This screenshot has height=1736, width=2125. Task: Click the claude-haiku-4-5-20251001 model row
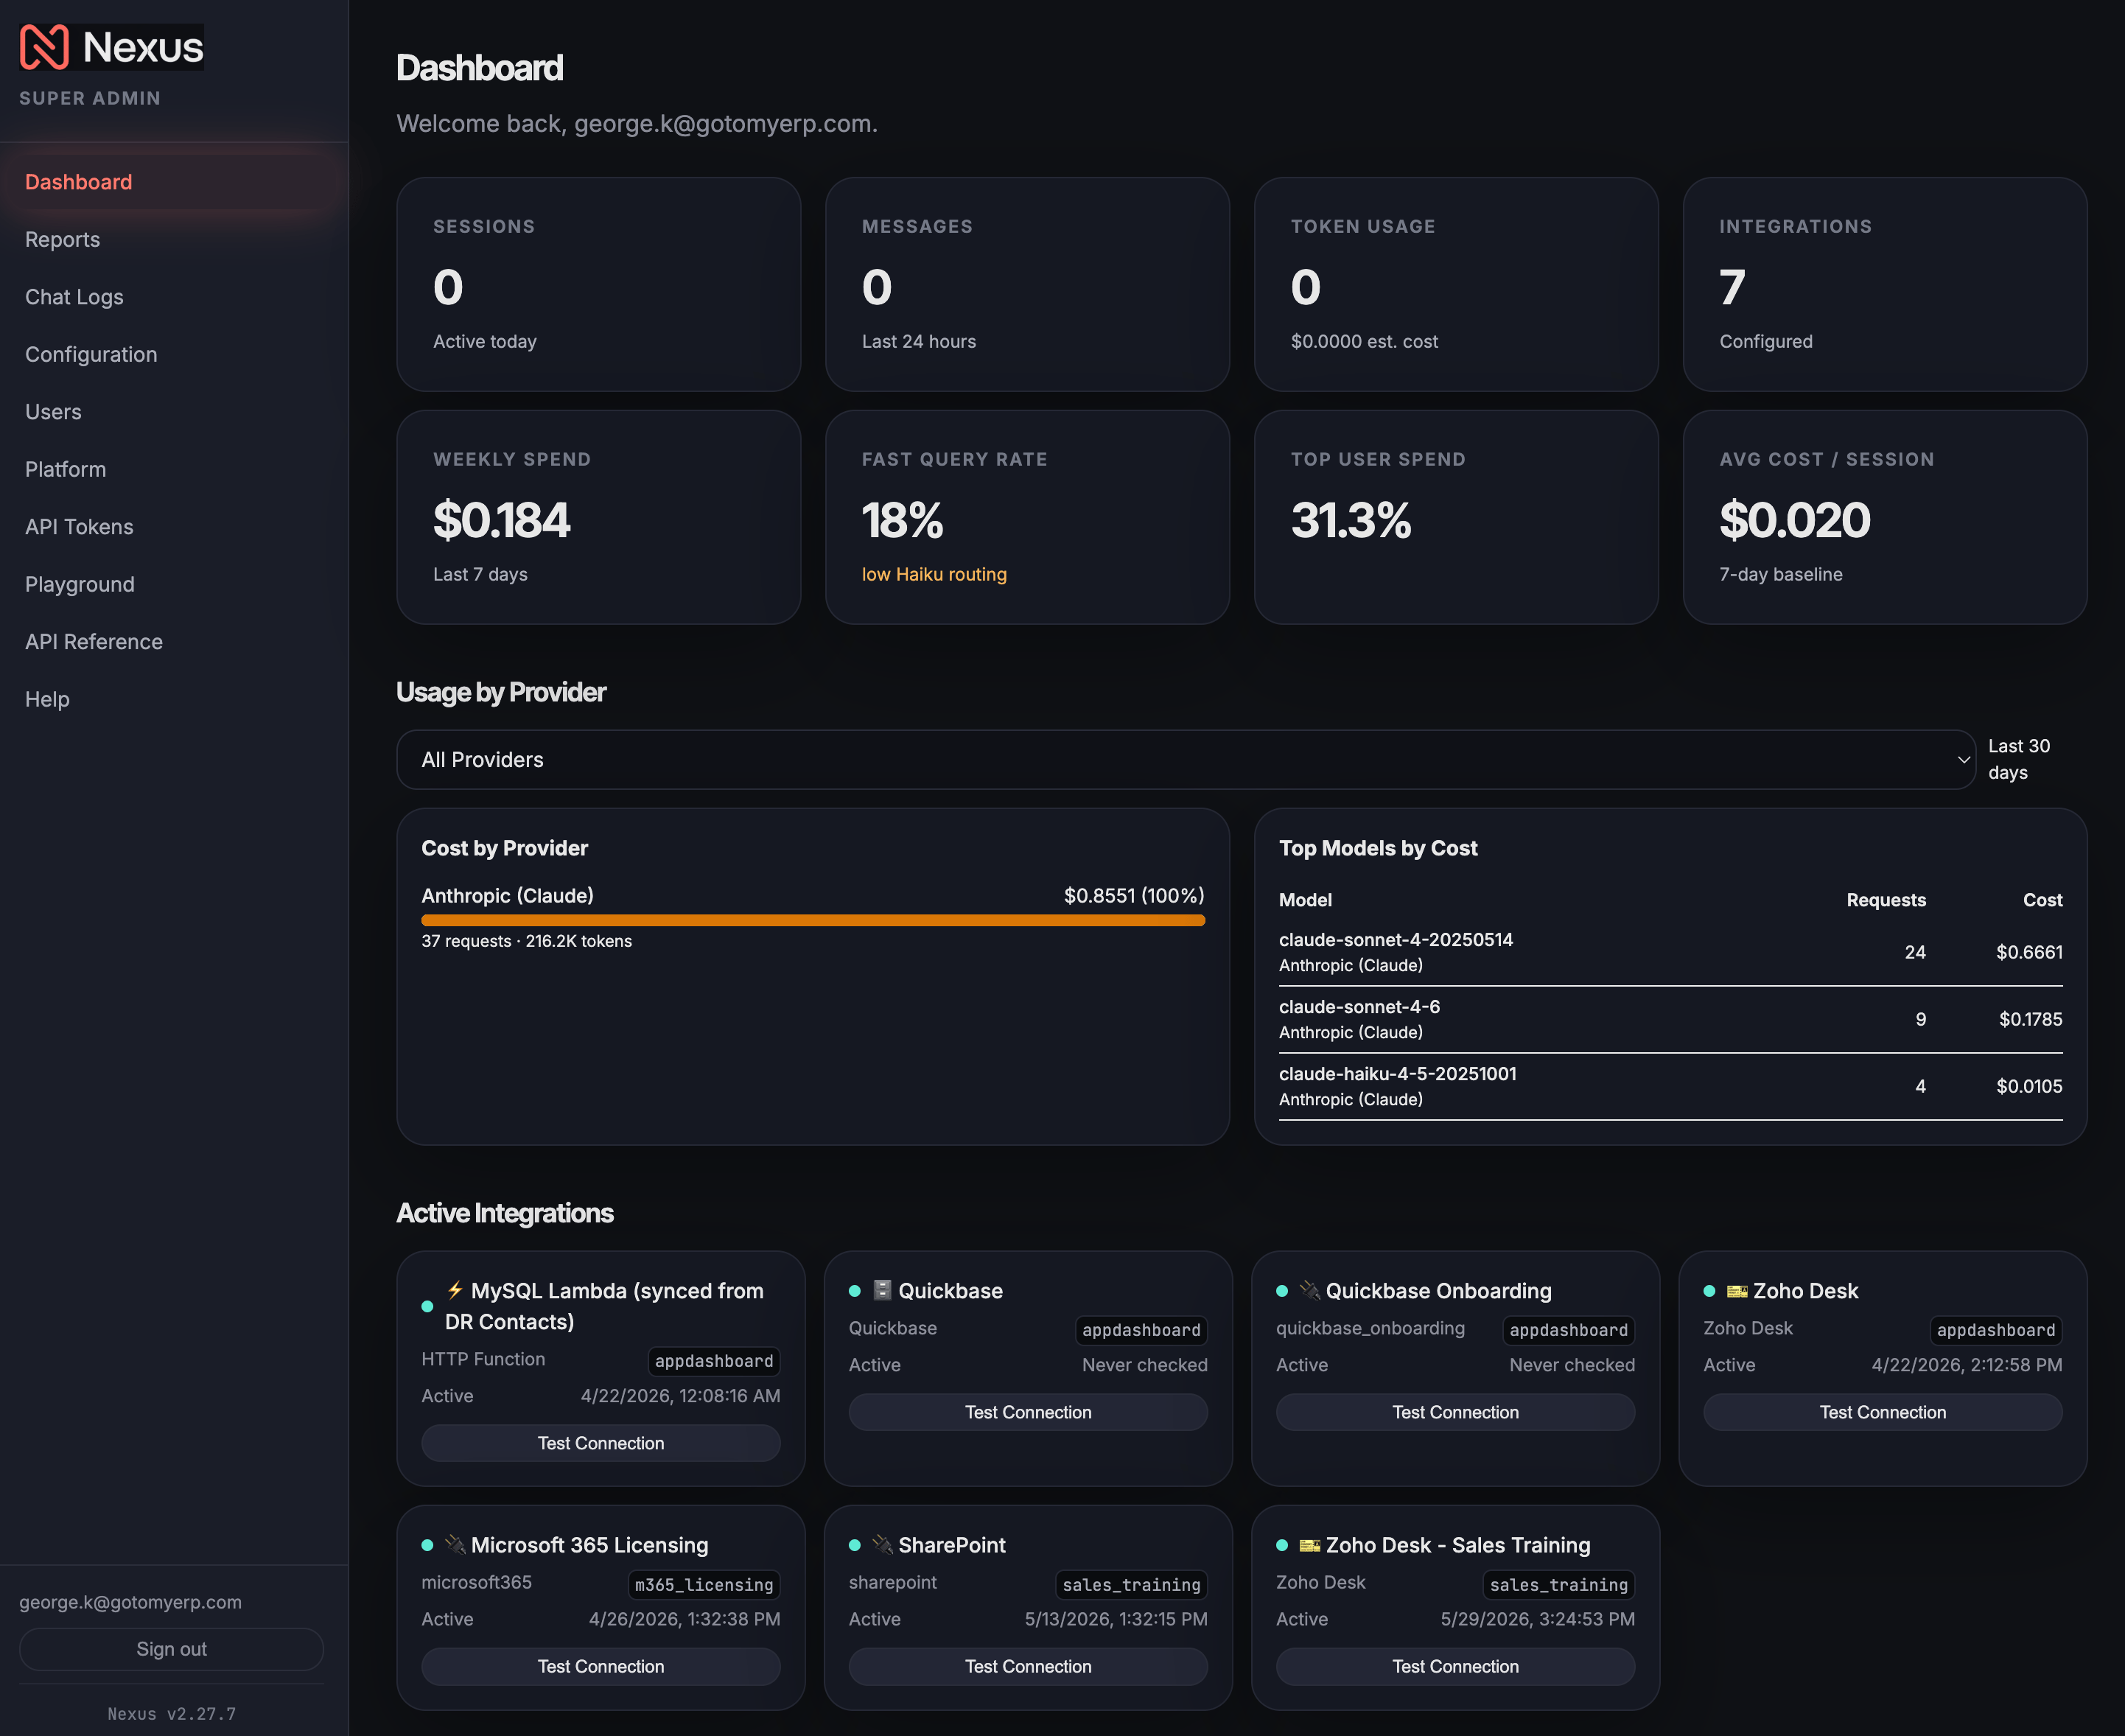1670,1086
